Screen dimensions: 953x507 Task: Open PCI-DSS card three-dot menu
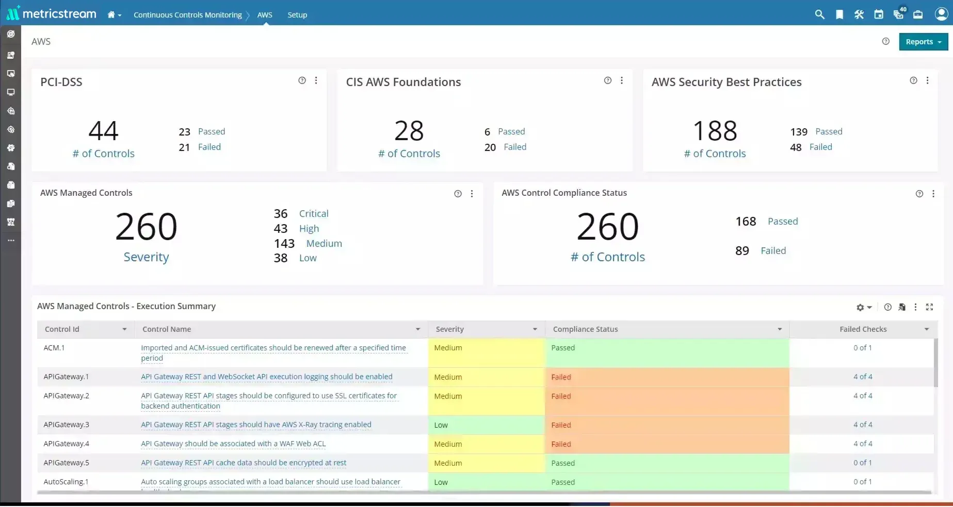[316, 80]
